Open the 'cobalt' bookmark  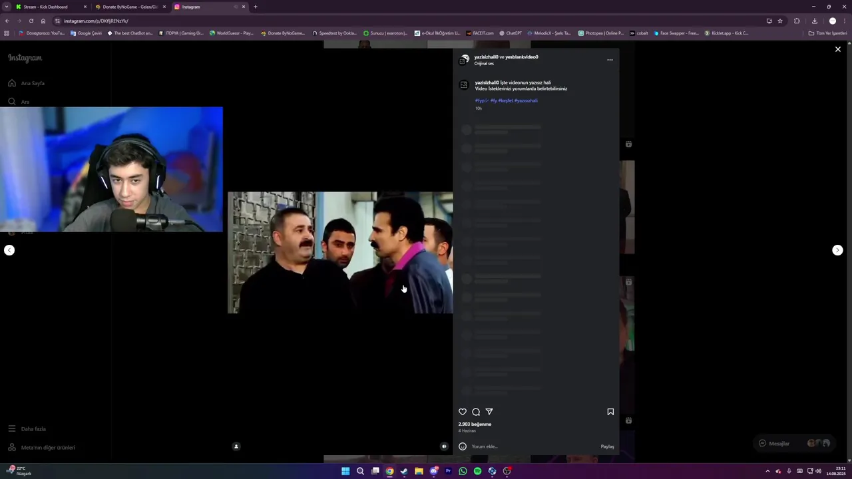[638, 33]
